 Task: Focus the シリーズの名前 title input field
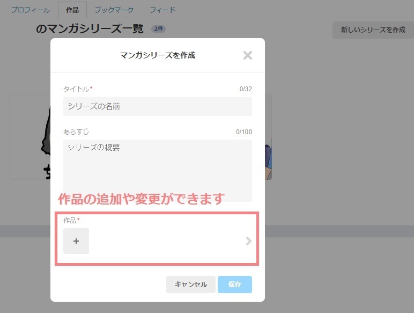point(157,106)
